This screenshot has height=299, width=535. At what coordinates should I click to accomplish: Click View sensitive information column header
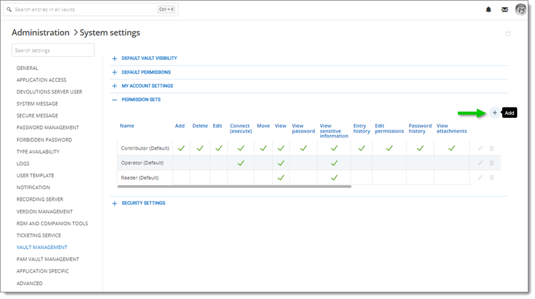334,131
